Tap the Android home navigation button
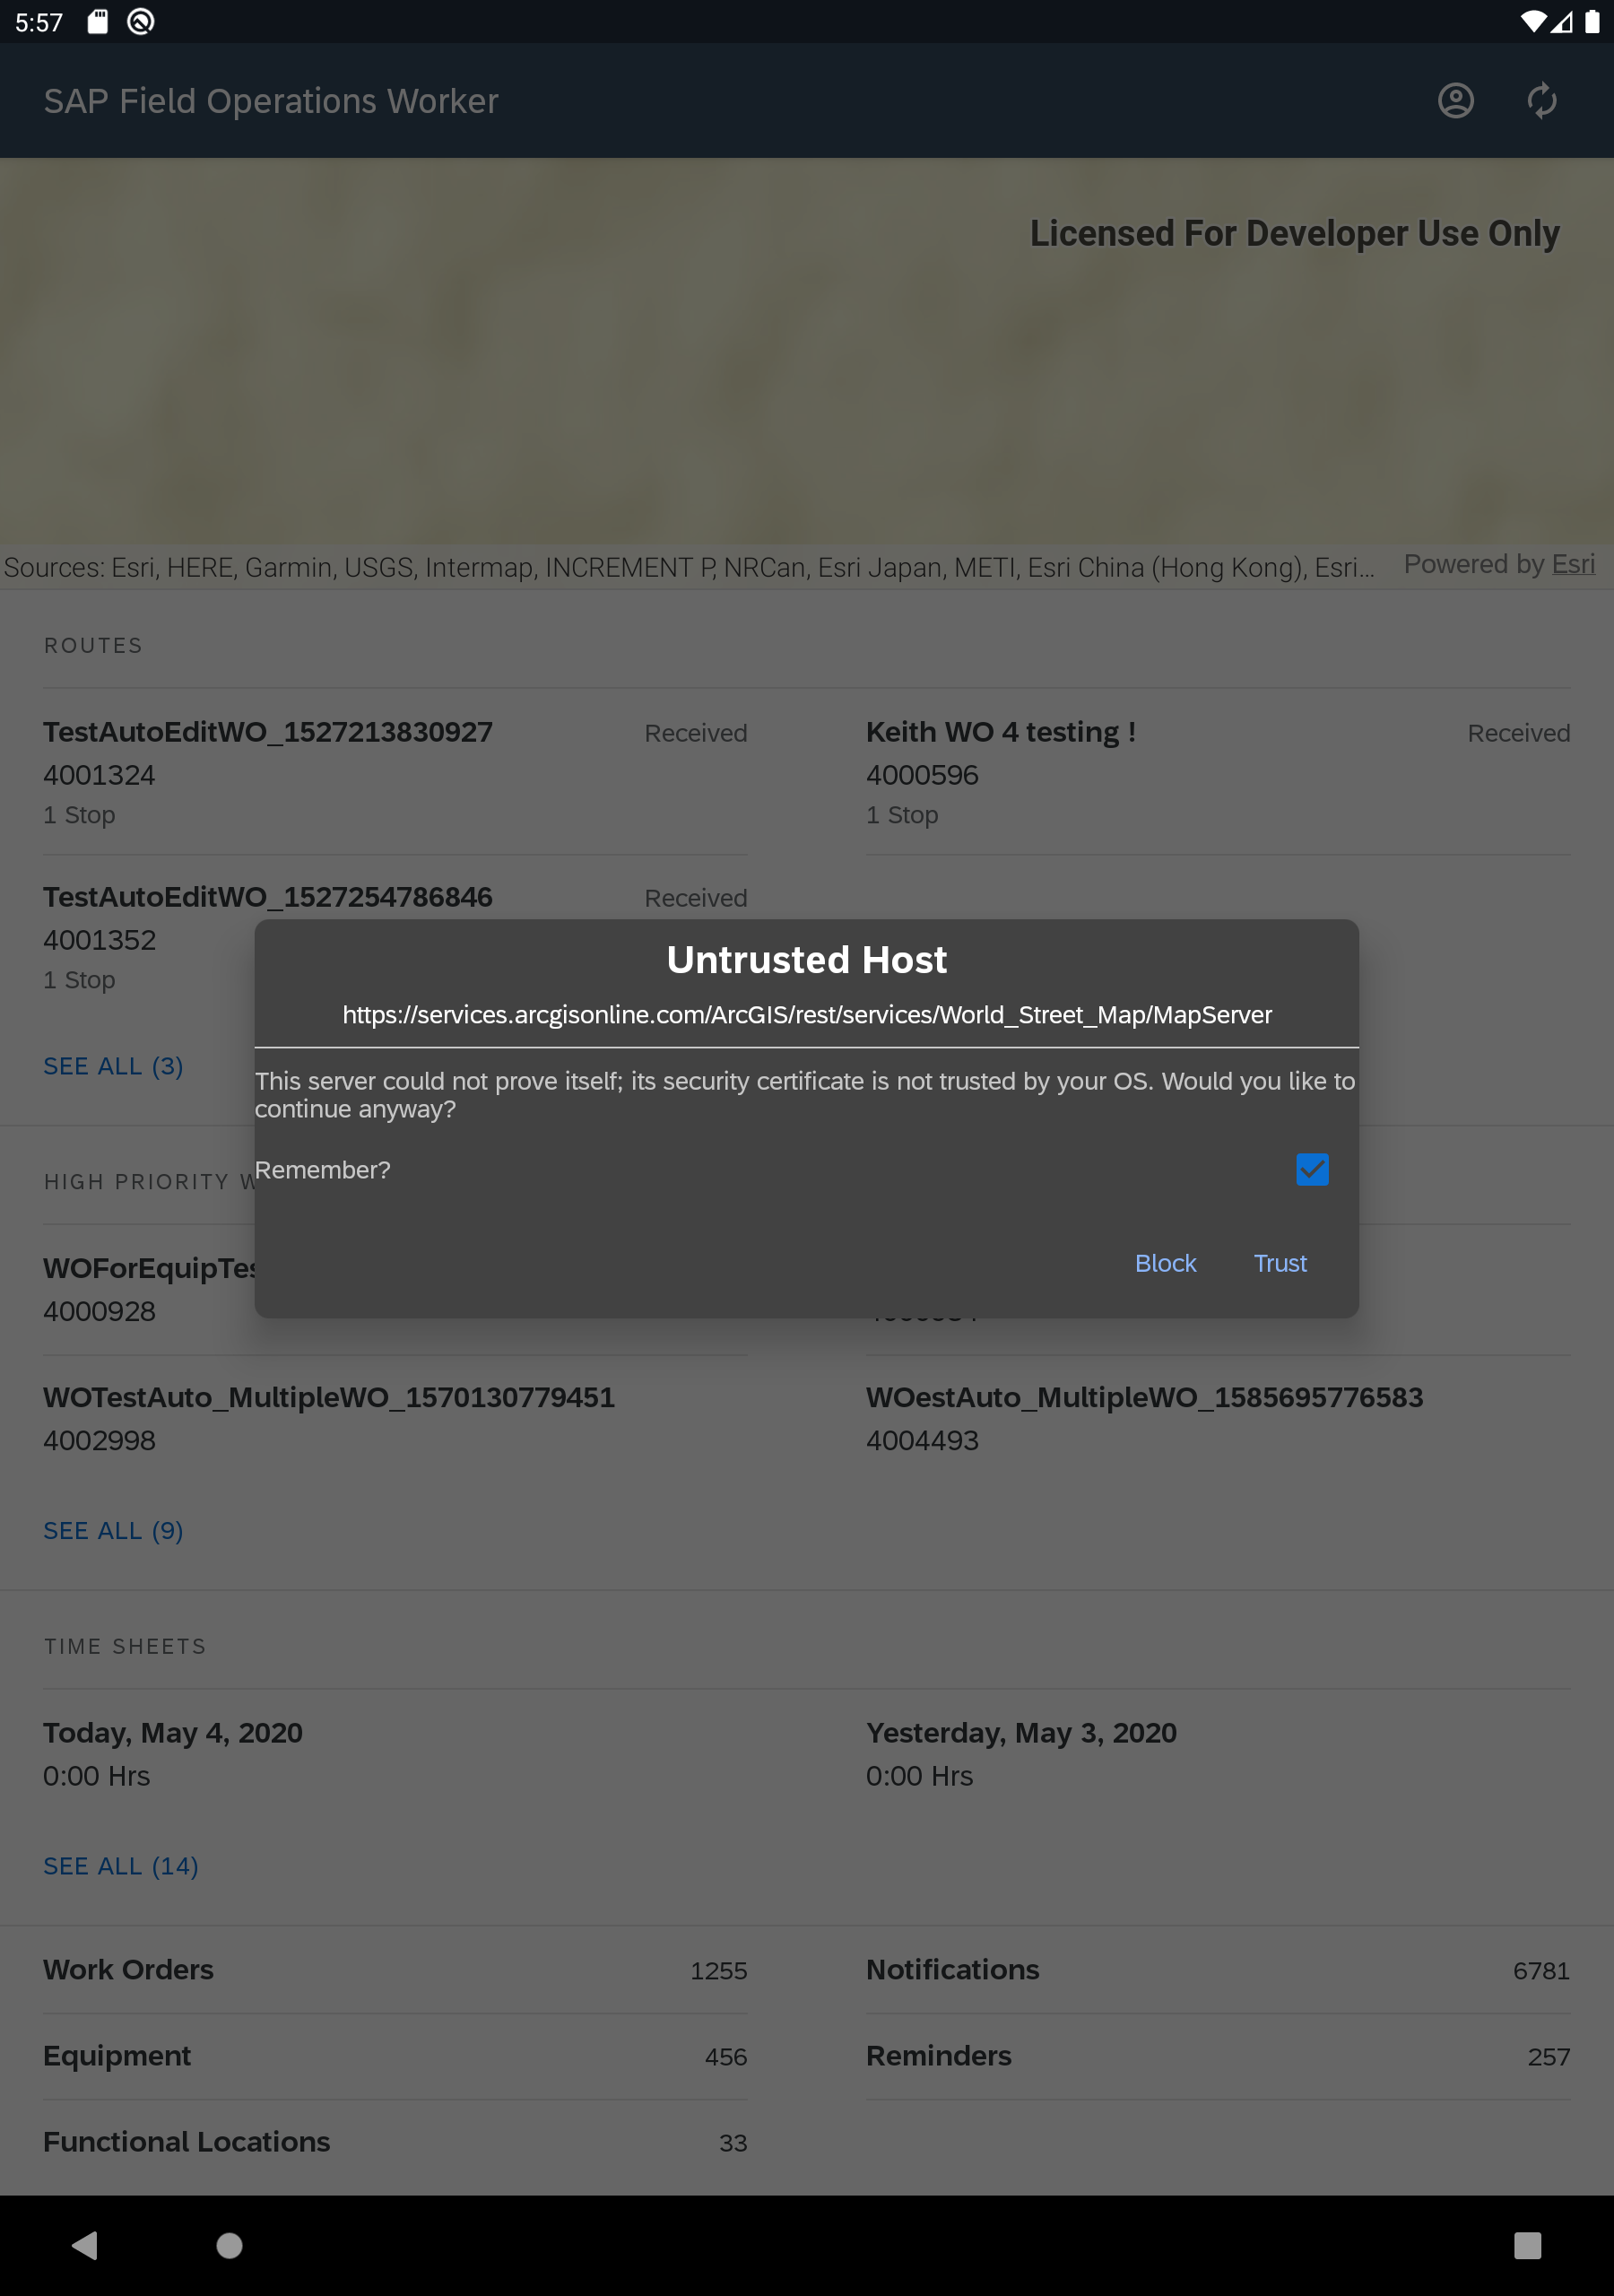This screenshot has height=2296, width=1614. point(229,2245)
